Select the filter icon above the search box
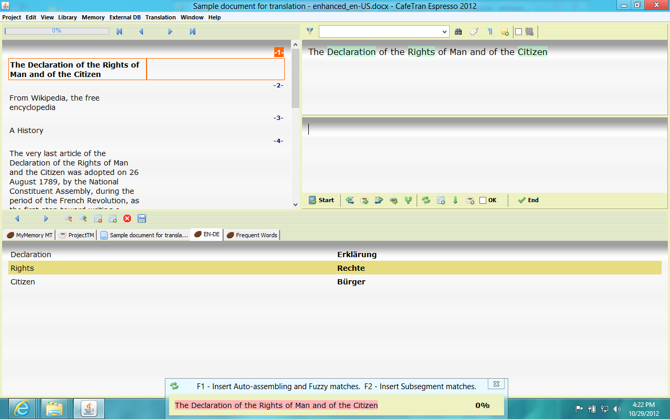 point(310,31)
